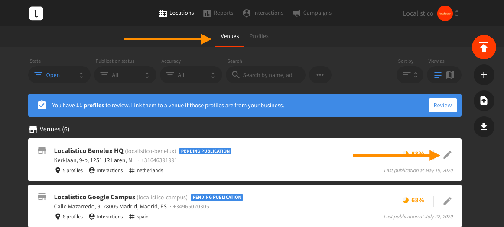The image size is (504, 227).
Task: Switch to the Venues tab
Action: pyautogui.click(x=230, y=36)
